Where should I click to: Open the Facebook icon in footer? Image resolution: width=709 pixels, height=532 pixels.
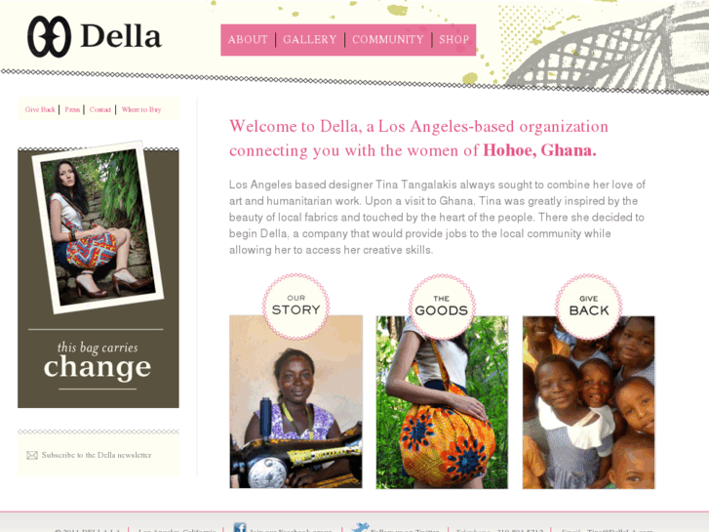click(240, 527)
